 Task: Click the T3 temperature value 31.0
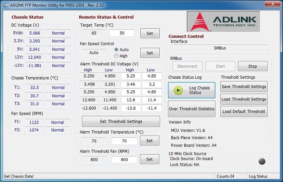click(34, 104)
